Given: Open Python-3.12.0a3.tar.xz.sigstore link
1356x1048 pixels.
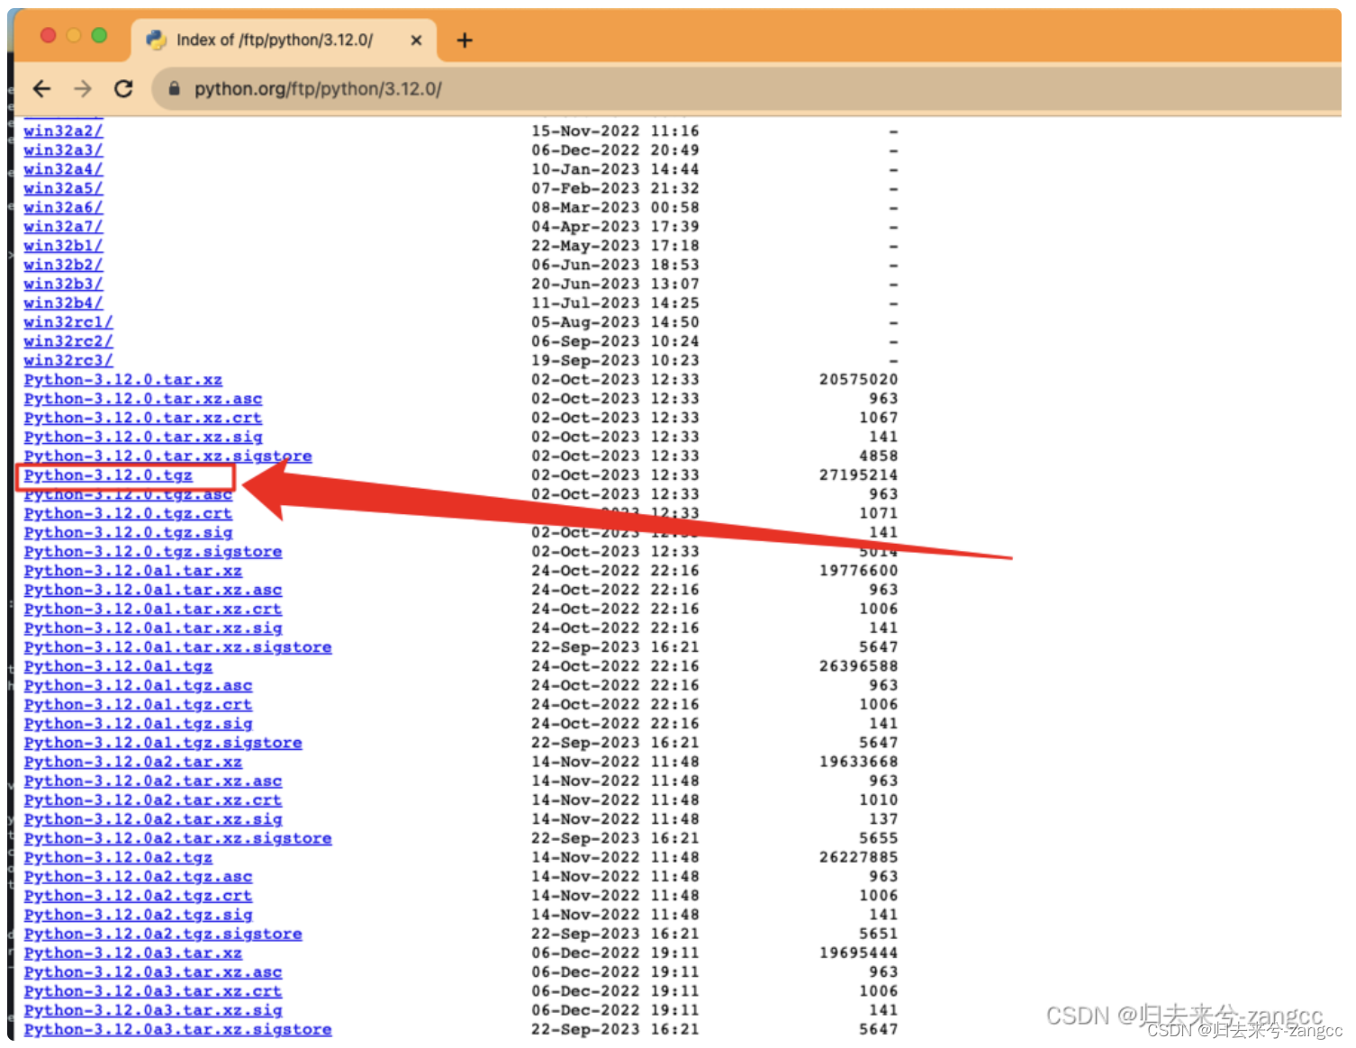Looking at the screenshot, I should pos(177,1030).
